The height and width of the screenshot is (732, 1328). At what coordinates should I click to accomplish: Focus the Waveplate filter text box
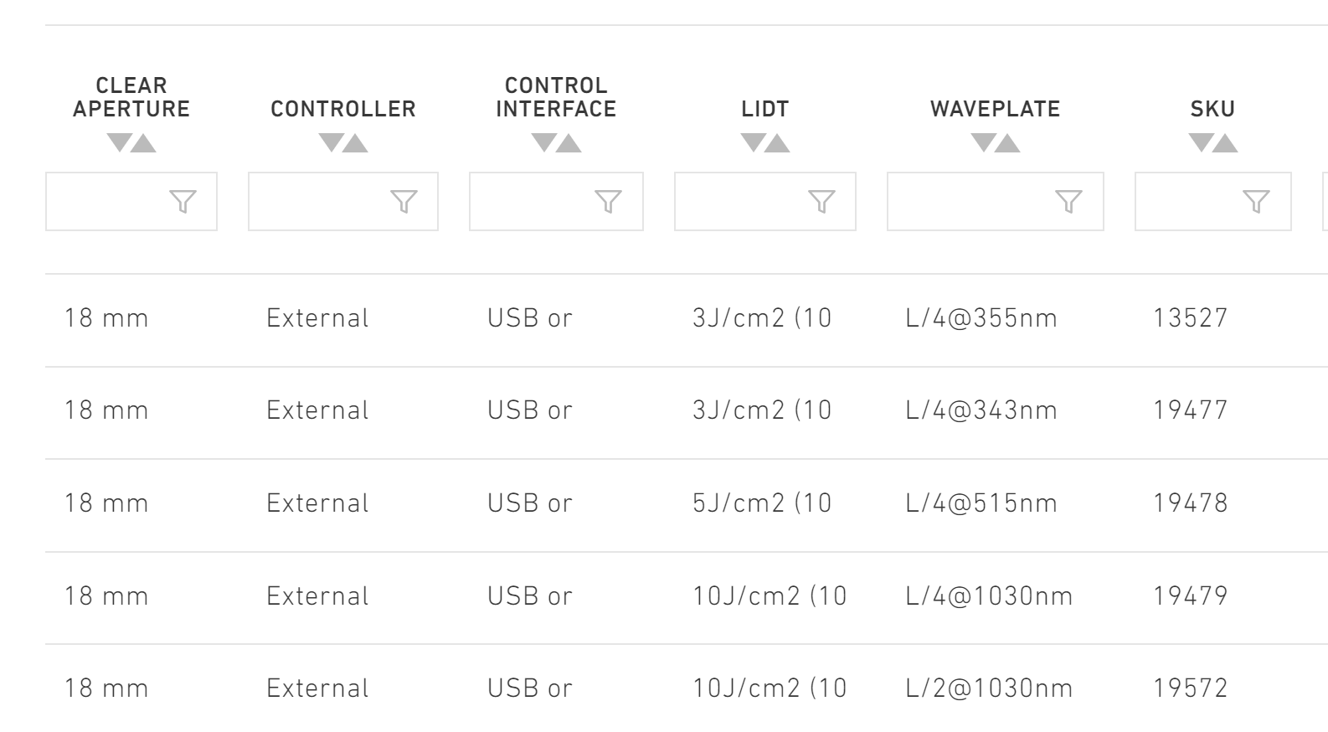click(996, 202)
